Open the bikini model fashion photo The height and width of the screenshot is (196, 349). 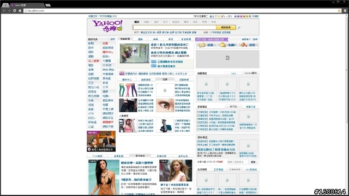pos(104,177)
